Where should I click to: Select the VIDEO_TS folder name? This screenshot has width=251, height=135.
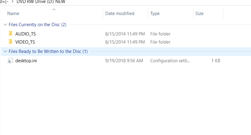pyautogui.click(x=25, y=42)
